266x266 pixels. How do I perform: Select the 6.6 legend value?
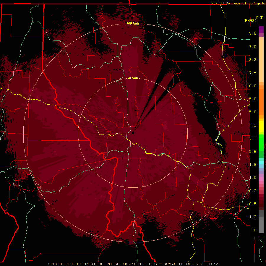[x=253, y=86]
